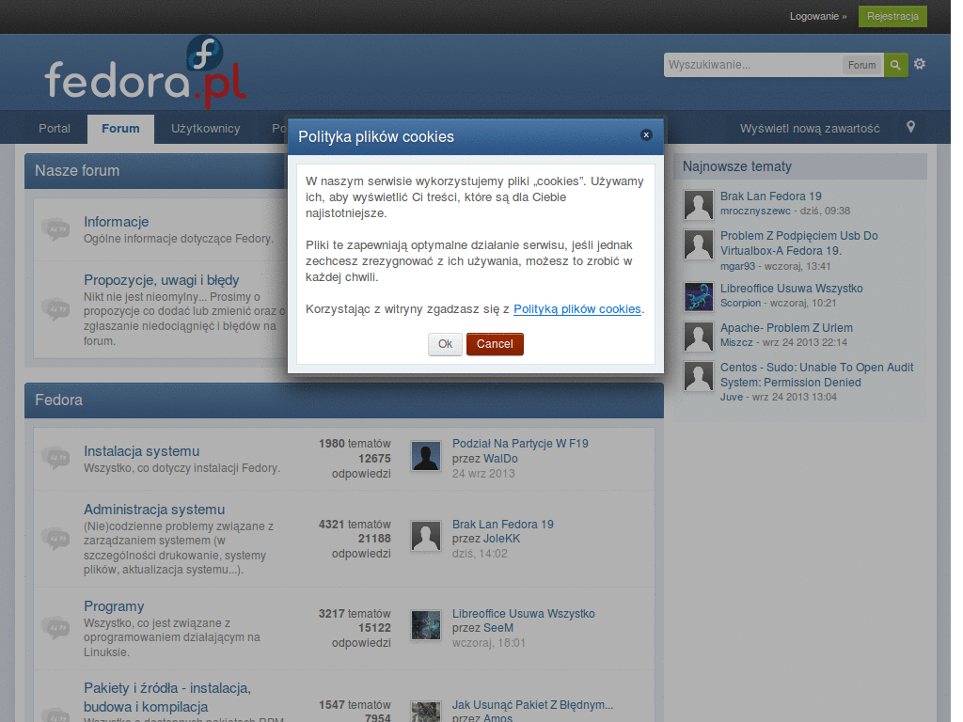Close the cookies policy dialog

pyautogui.click(x=646, y=135)
